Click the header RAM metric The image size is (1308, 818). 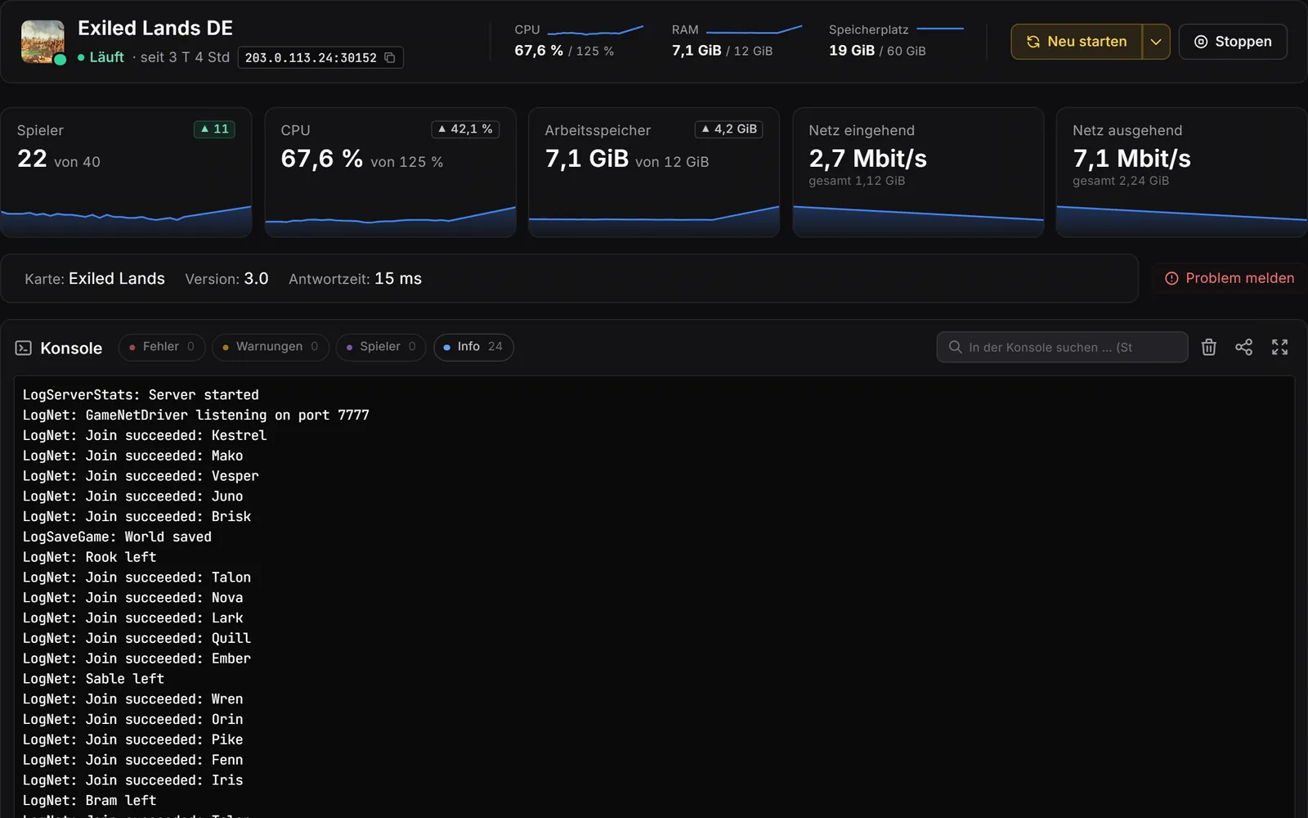coord(737,41)
